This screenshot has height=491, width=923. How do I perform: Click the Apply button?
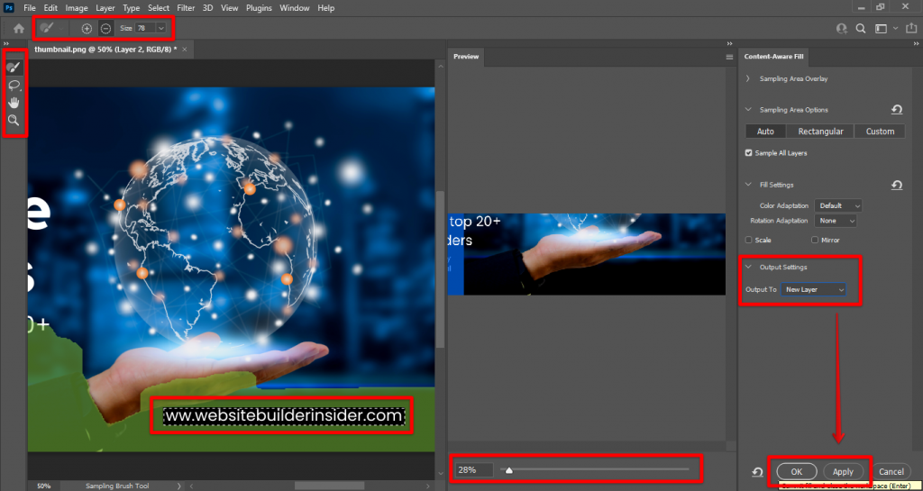point(843,471)
